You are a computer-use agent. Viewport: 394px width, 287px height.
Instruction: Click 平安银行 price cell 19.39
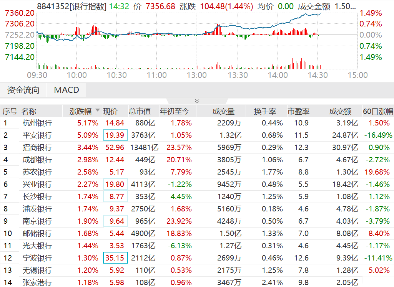click(x=115, y=135)
